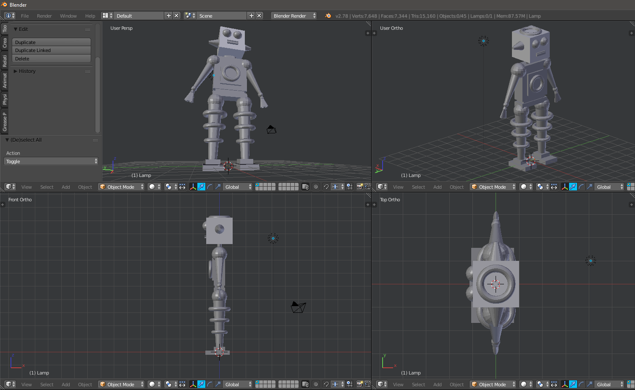Open the View menu in Front Ortho viewport
Image resolution: width=635 pixels, height=390 pixels.
point(26,384)
